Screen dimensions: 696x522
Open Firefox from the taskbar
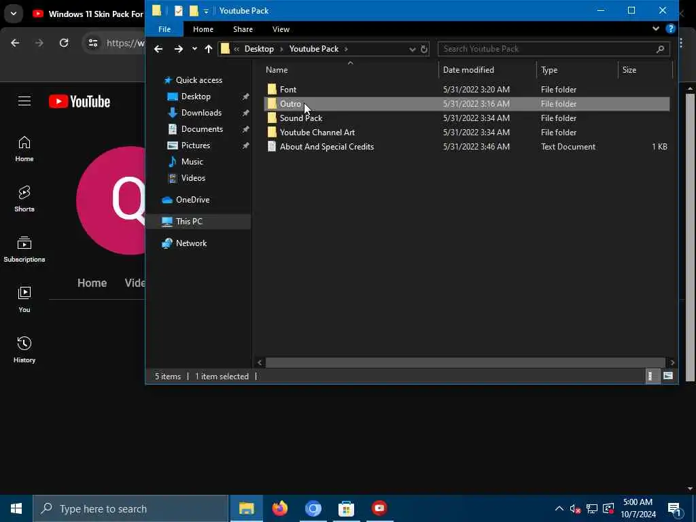point(279,508)
